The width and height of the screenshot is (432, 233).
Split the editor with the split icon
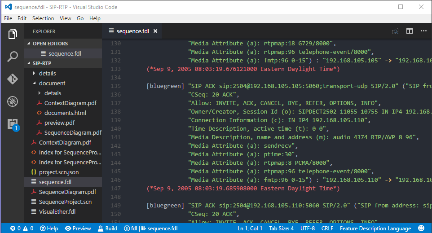410,31
